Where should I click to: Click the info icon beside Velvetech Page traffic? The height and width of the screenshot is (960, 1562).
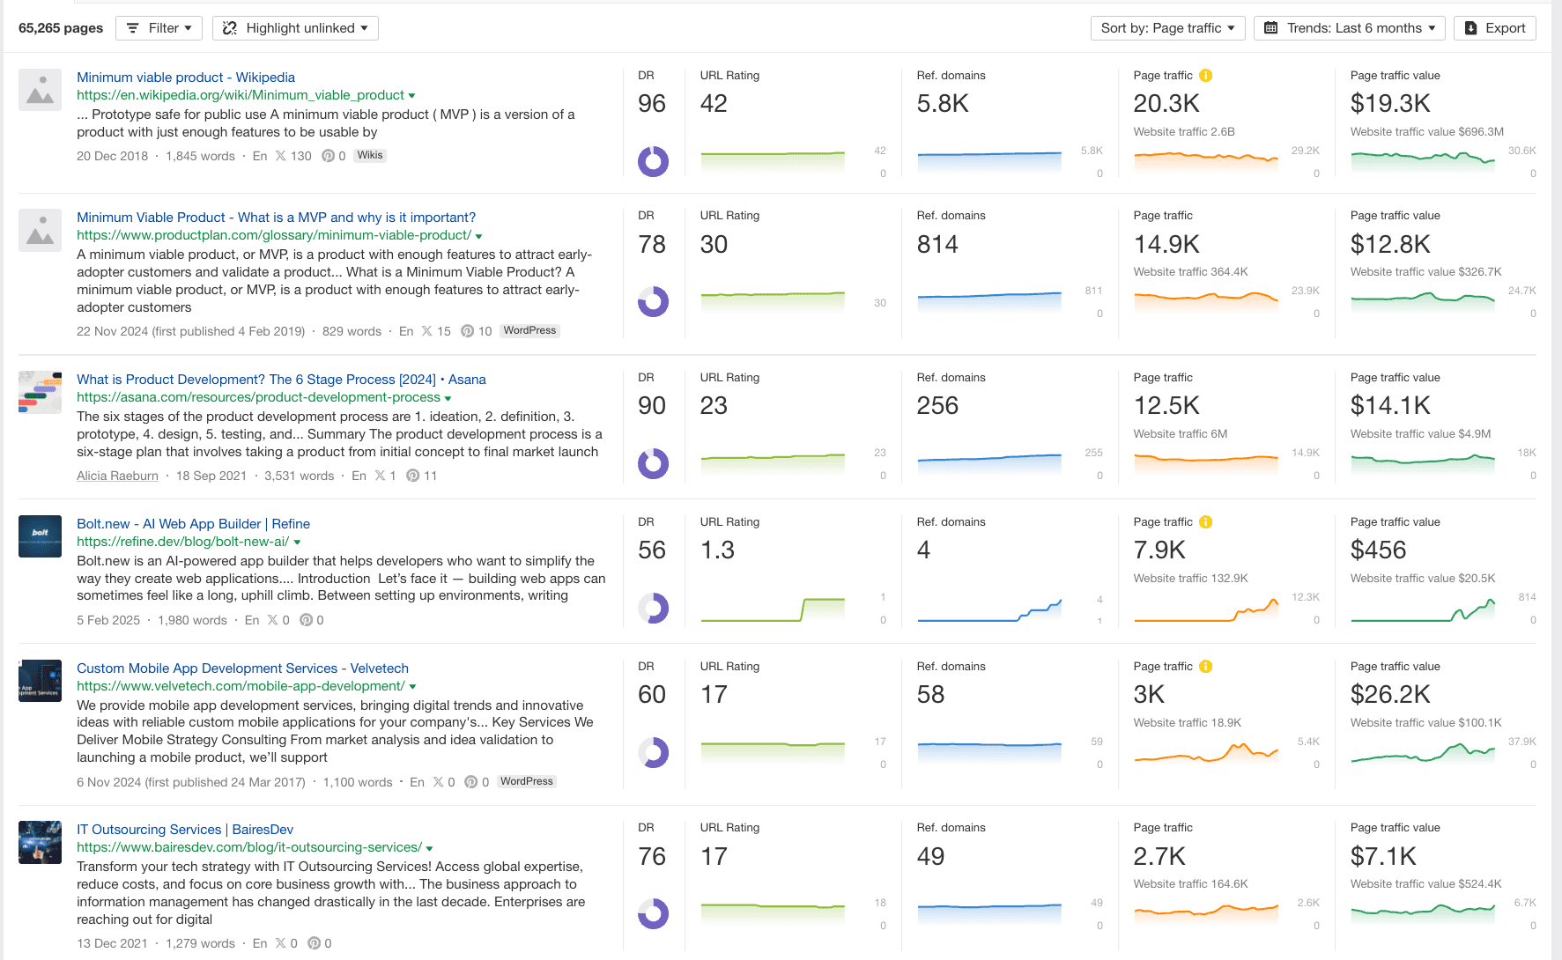tap(1206, 667)
